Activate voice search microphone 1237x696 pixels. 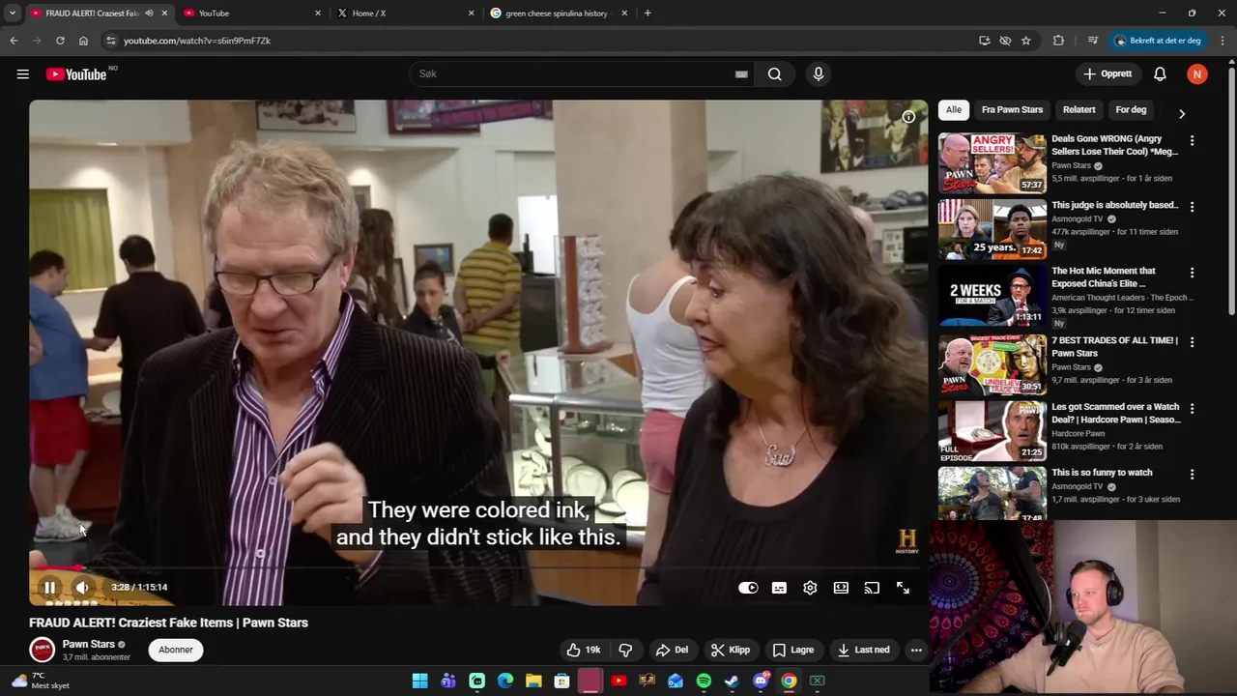[819, 74]
